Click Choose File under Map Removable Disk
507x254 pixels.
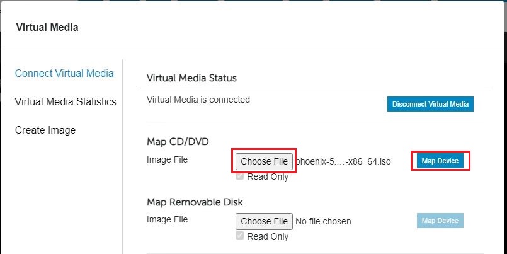265,221
